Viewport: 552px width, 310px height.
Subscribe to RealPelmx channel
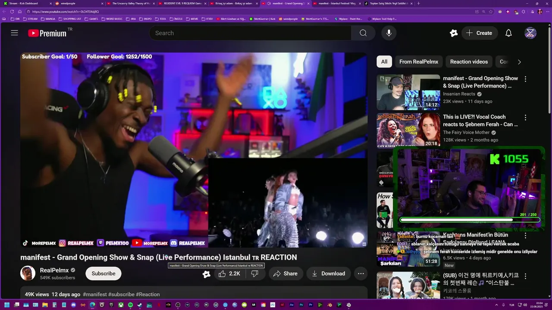click(103, 273)
